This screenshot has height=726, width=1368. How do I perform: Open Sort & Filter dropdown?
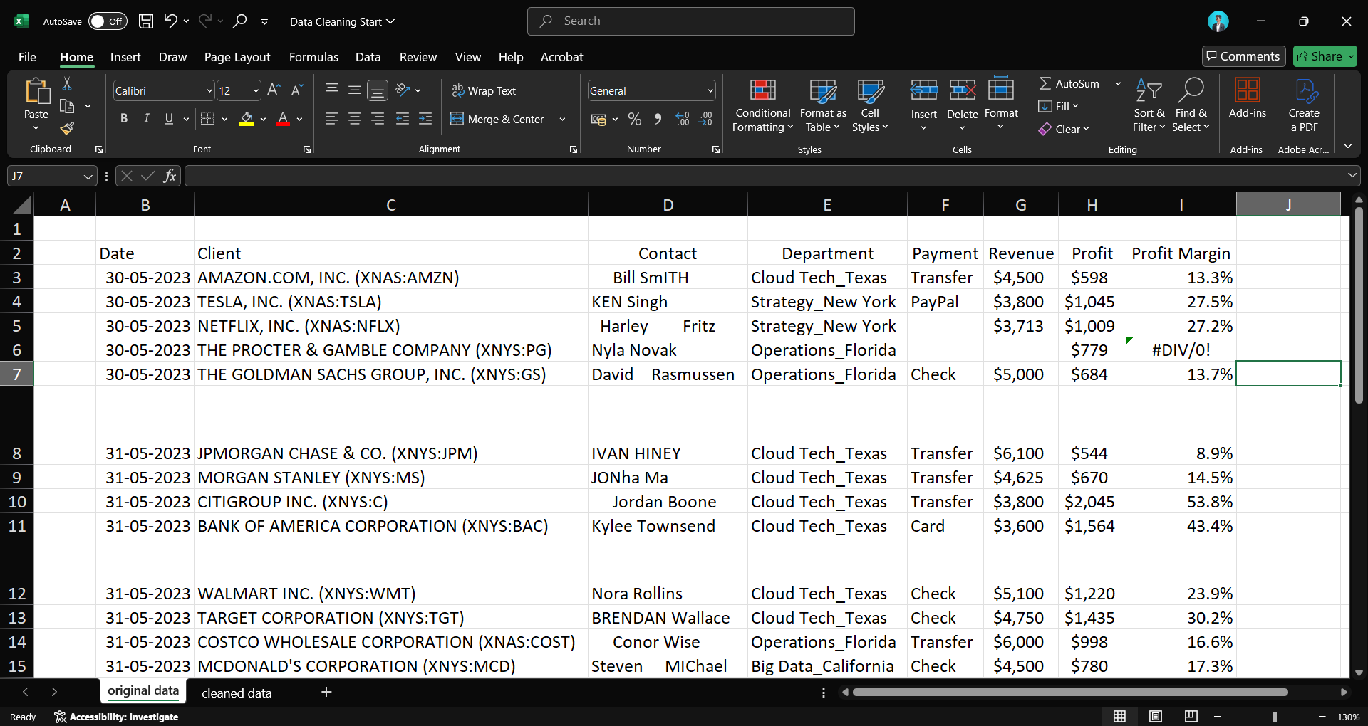click(x=1149, y=105)
